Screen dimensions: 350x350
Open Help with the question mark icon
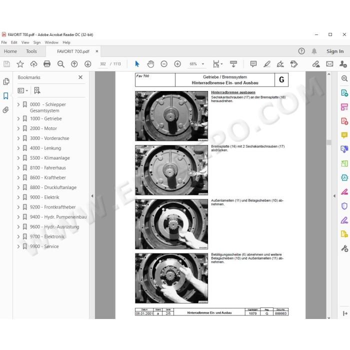pos(301,51)
